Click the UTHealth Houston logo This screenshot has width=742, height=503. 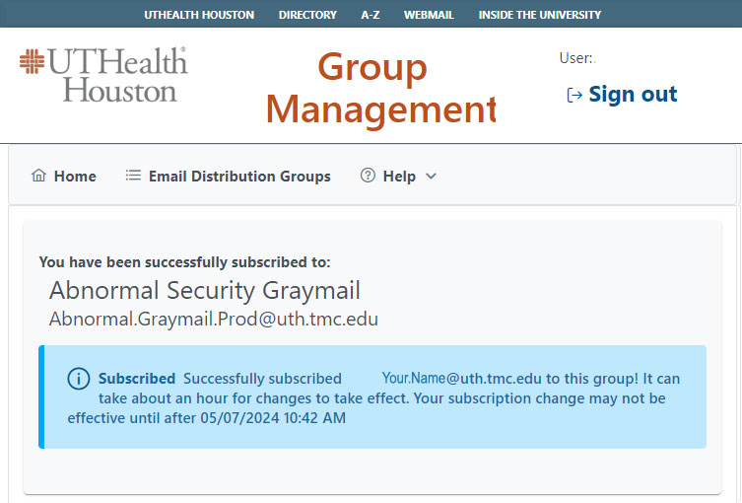point(103,75)
